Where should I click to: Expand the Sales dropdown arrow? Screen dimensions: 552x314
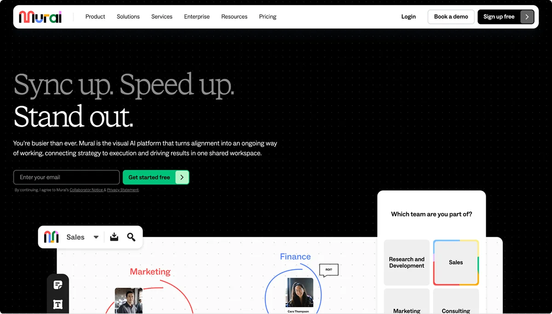click(x=96, y=237)
